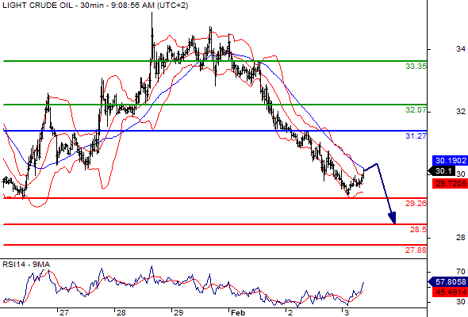The width and height of the screenshot is (468, 317).
Task: Click the RSI 70 level axis label
Action: 461,272
